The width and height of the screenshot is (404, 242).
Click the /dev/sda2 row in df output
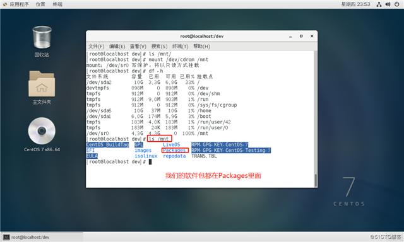tap(143, 83)
